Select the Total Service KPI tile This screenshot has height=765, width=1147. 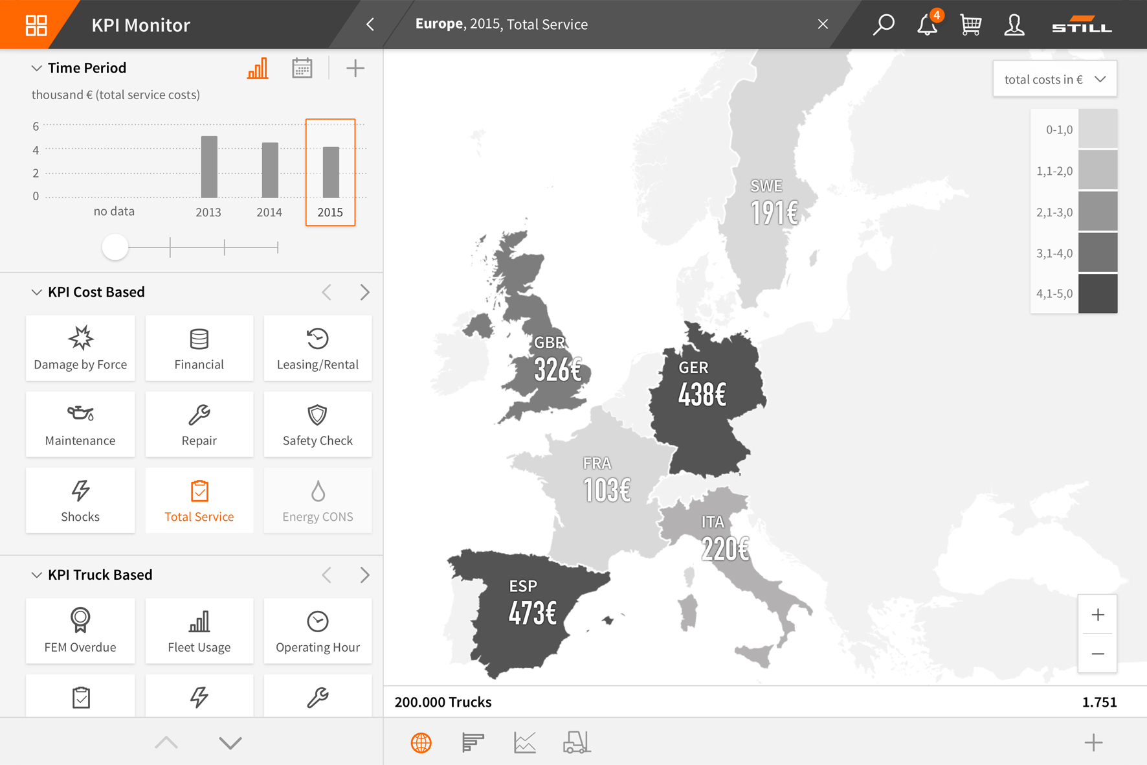pyautogui.click(x=199, y=500)
